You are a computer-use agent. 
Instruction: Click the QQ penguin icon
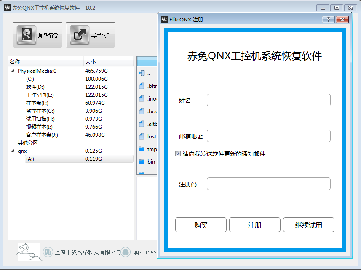(x=126, y=252)
